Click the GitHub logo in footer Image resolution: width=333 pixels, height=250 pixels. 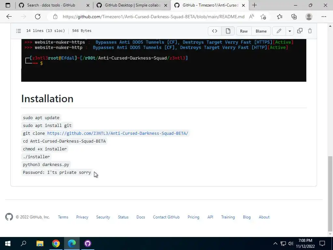pyautogui.click(x=9, y=217)
